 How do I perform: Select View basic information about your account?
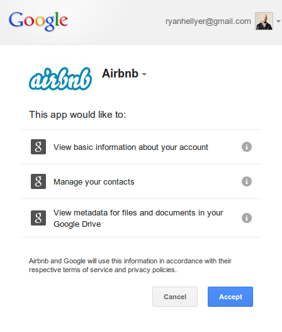[x=131, y=147]
